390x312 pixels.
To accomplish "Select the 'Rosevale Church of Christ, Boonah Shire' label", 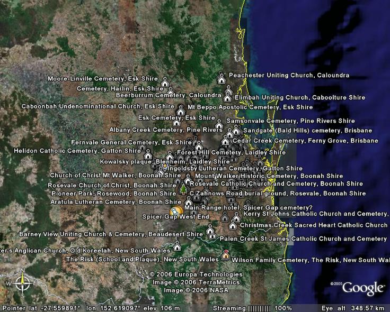I will click(x=112, y=186).
